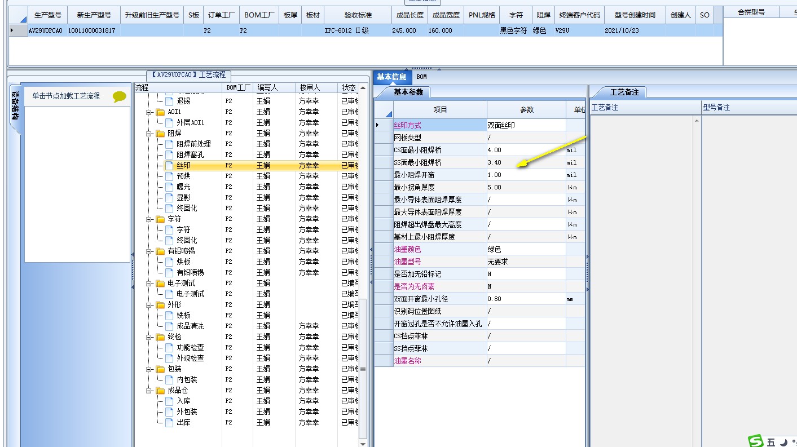Click the 油墨型号 value 无要求
The image size is (797, 447).
[x=526, y=262]
